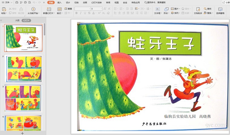Select the Slides (幻灯片) panel button

(26, 21)
